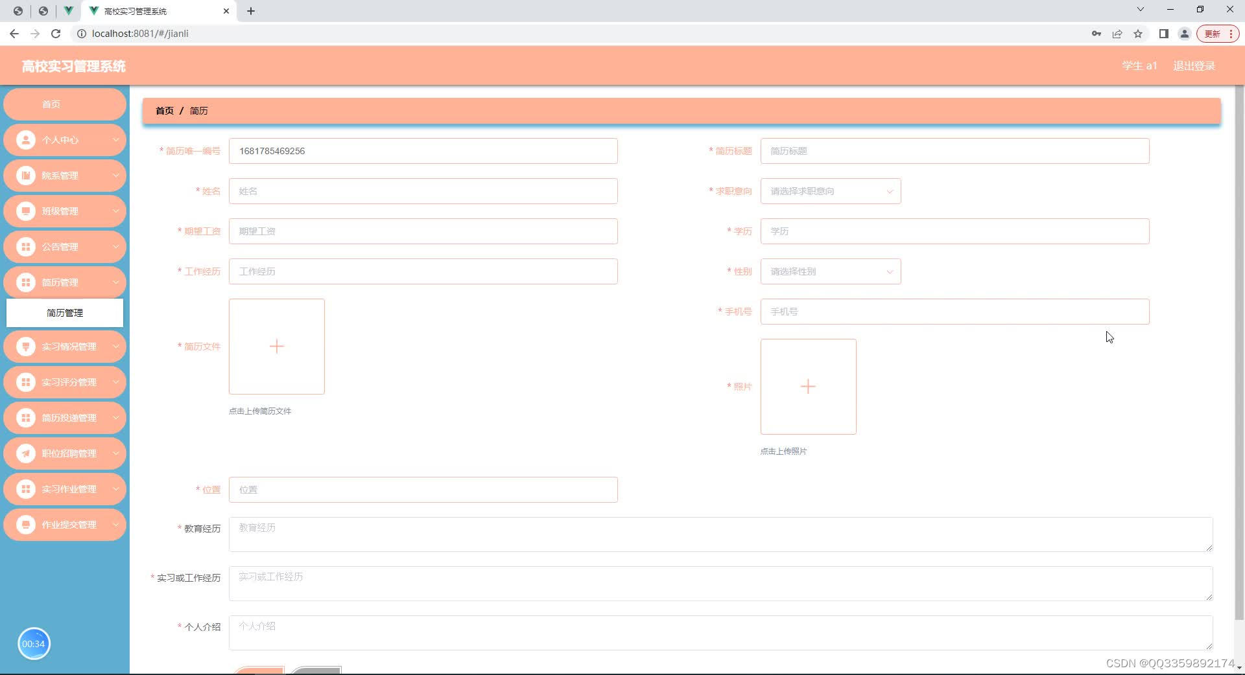1245x675 pixels.
Task: Focus the 简历标题 input field
Action: click(955, 151)
